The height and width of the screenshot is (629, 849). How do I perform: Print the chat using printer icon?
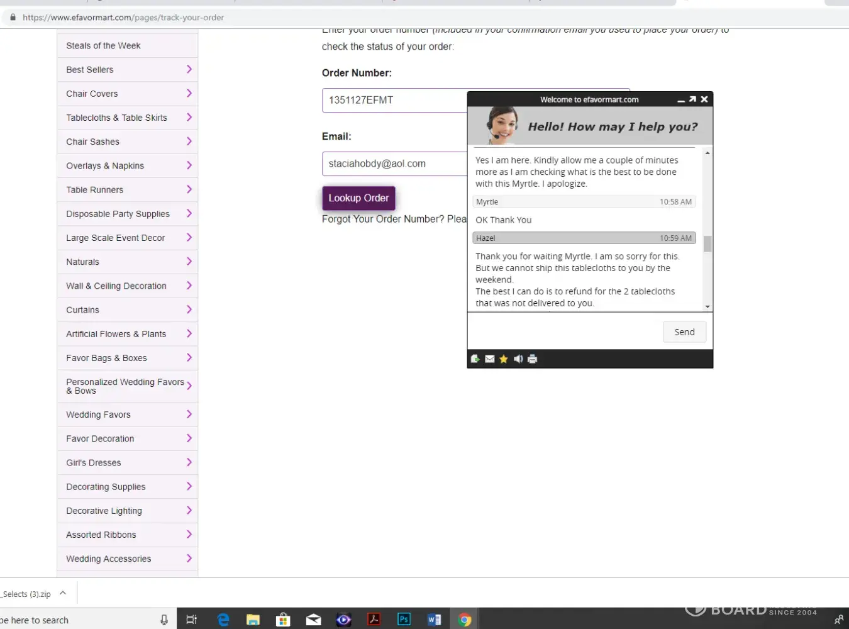533,359
